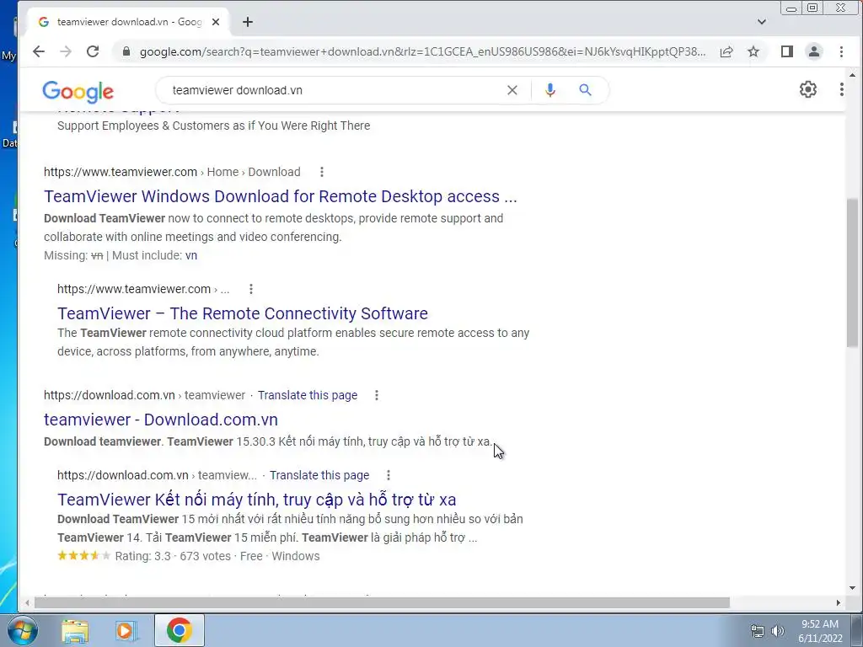Viewport: 863px width, 647px height.
Task: Go to Google home via logo
Action: (78, 91)
